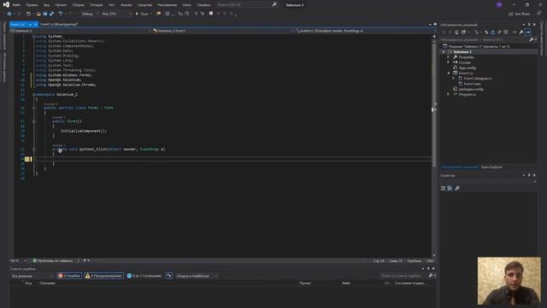Click the no-issues-found status indicator
The width and height of the screenshot is (547, 308).
53,260
